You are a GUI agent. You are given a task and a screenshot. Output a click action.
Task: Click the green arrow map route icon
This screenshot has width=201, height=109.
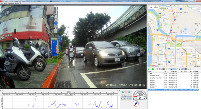click(184, 69)
